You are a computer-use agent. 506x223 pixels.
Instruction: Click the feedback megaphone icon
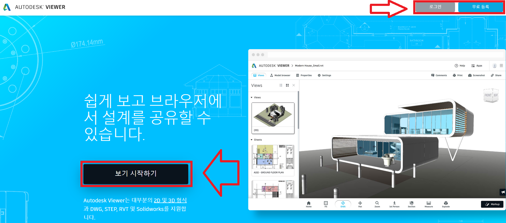503,192
